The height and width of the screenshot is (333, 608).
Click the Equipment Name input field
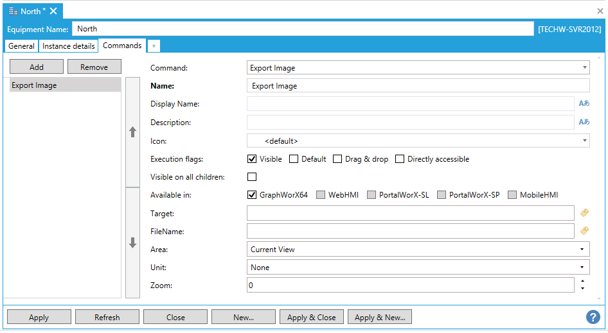[x=302, y=29]
